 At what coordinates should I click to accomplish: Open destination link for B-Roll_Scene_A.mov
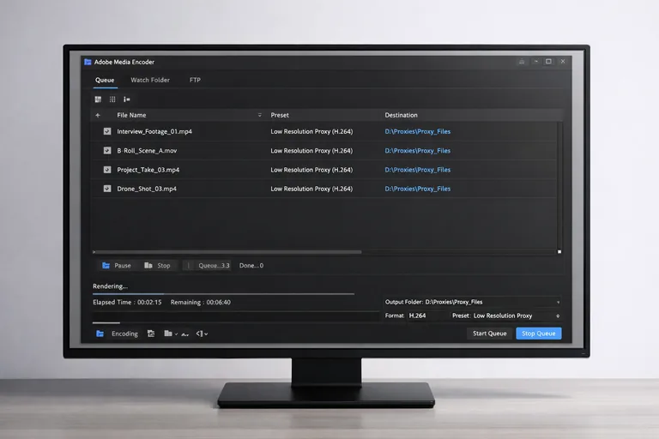tap(417, 150)
